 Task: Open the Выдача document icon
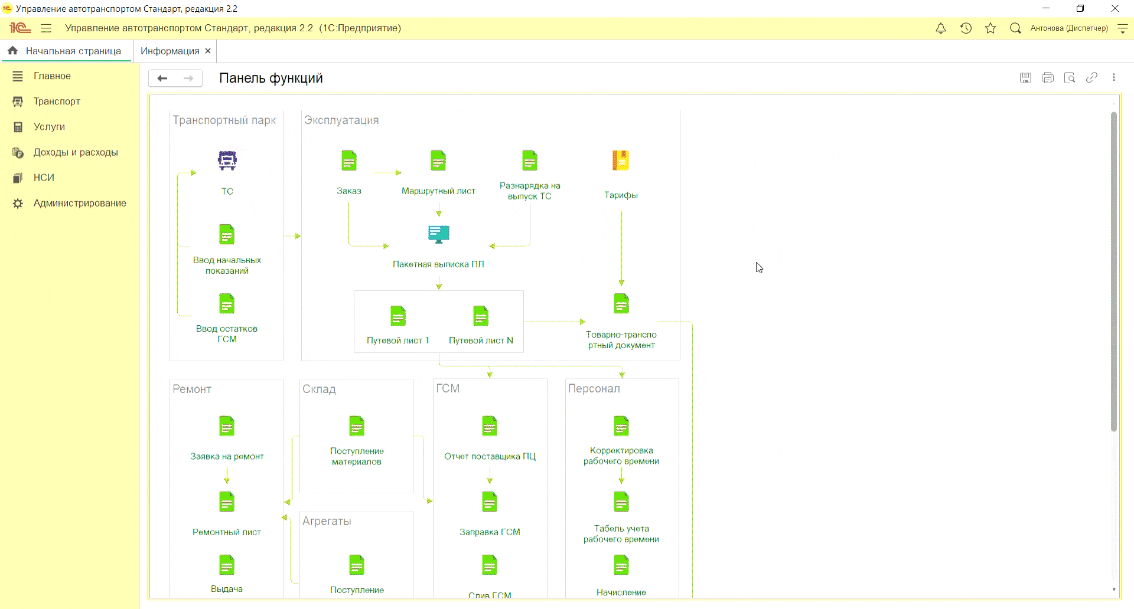point(227,565)
